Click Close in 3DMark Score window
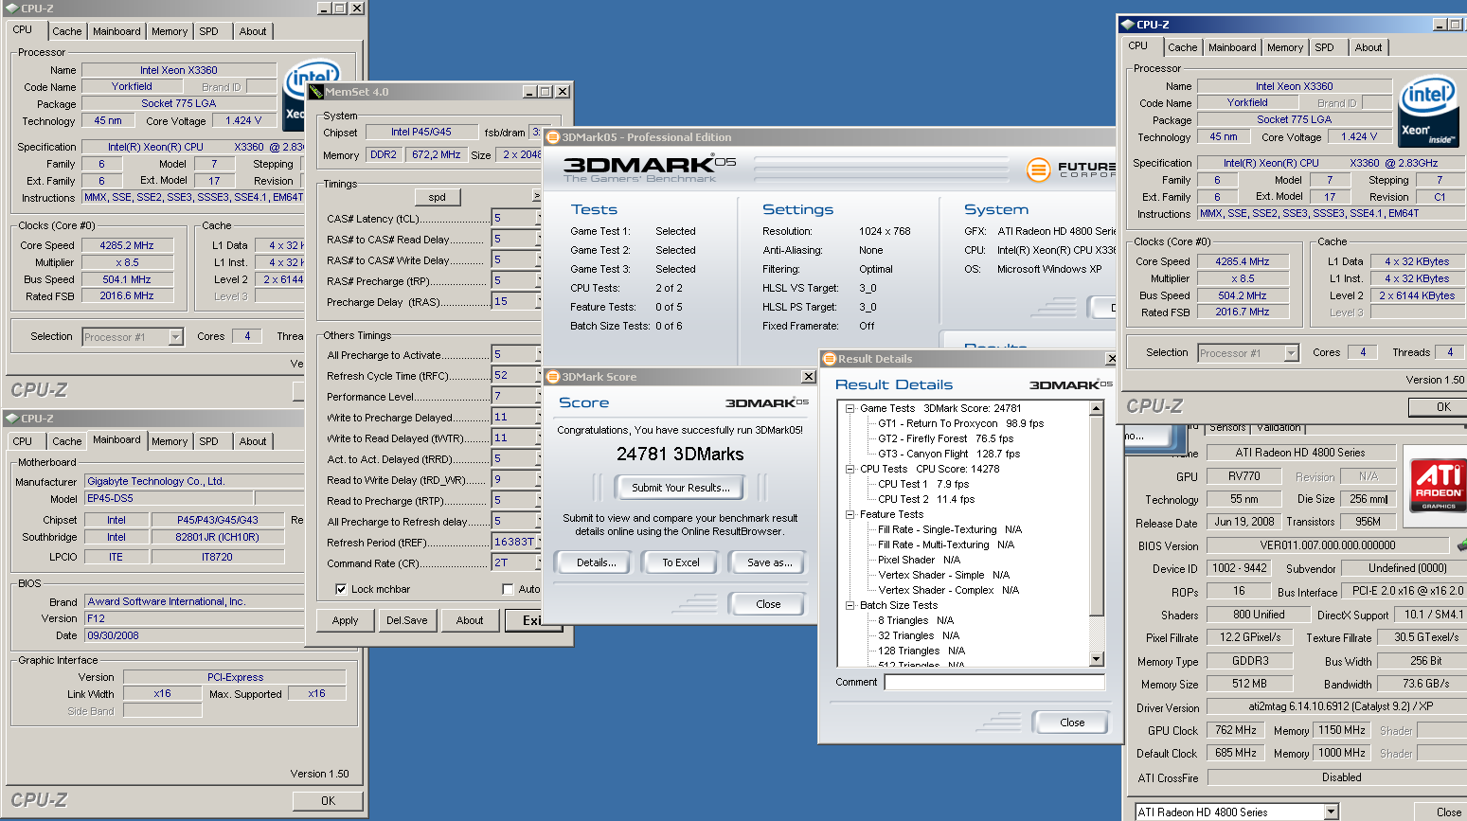The image size is (1467, 821). (x=768, y=604)
